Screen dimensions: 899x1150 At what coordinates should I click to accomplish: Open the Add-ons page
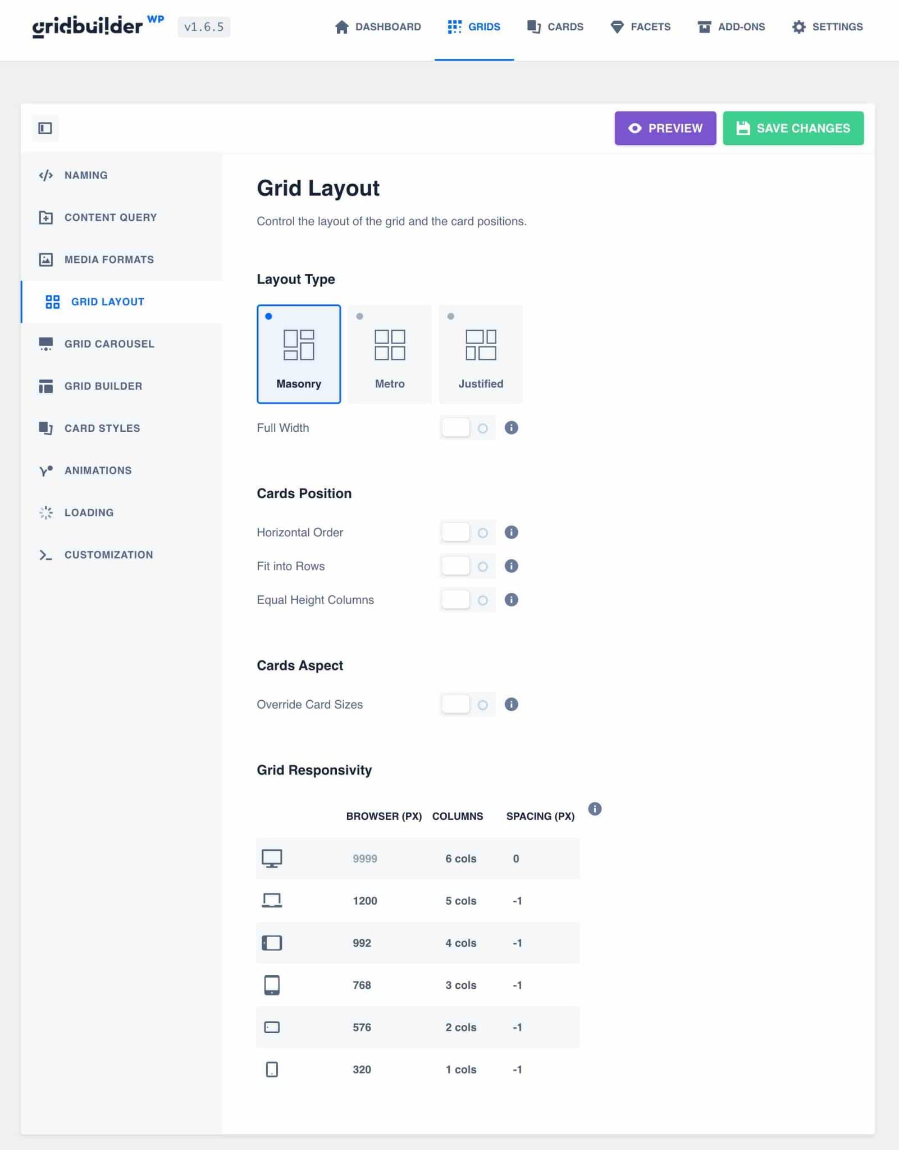point(731,26)
